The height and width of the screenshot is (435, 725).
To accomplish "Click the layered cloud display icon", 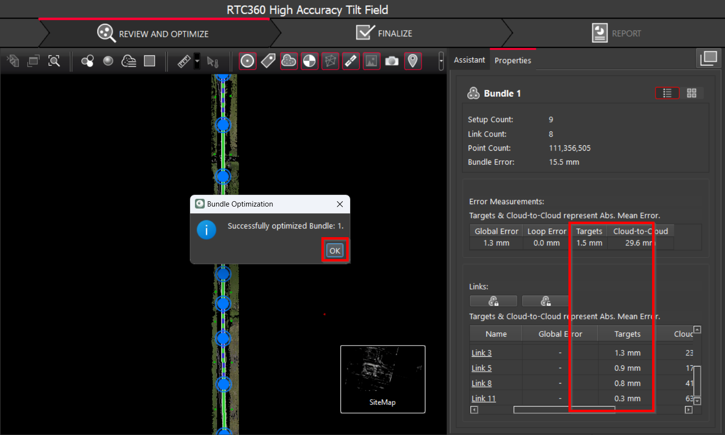I will point(129,61).
